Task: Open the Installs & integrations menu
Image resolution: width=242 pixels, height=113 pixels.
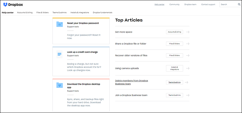Action: click(x=80, y=13)
